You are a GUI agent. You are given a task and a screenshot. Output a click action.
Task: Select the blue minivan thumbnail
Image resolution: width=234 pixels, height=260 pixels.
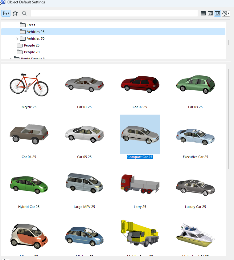coord(84,237)
